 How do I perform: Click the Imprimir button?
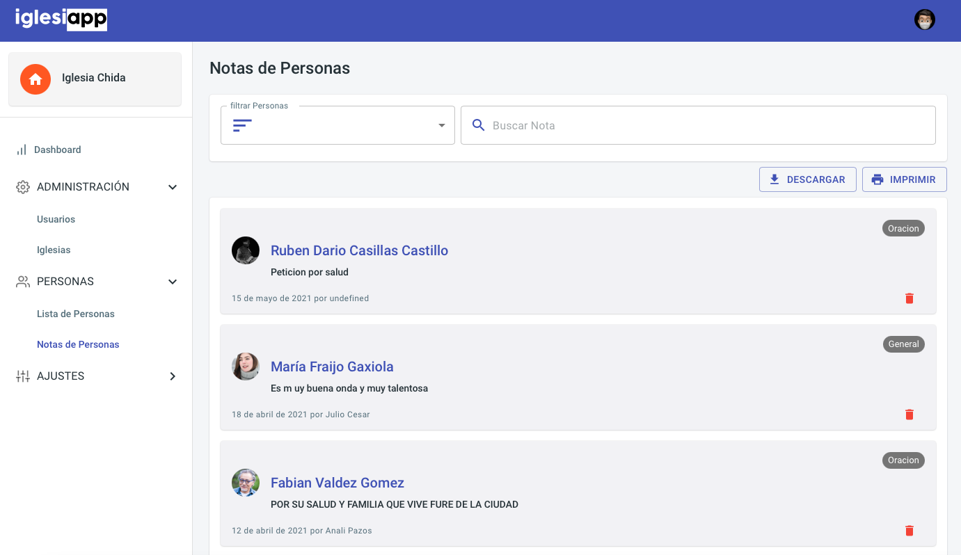click(x=904, y=179)
